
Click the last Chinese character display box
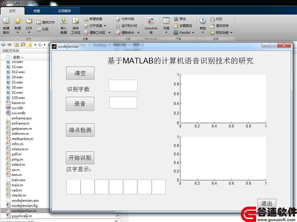159,187
